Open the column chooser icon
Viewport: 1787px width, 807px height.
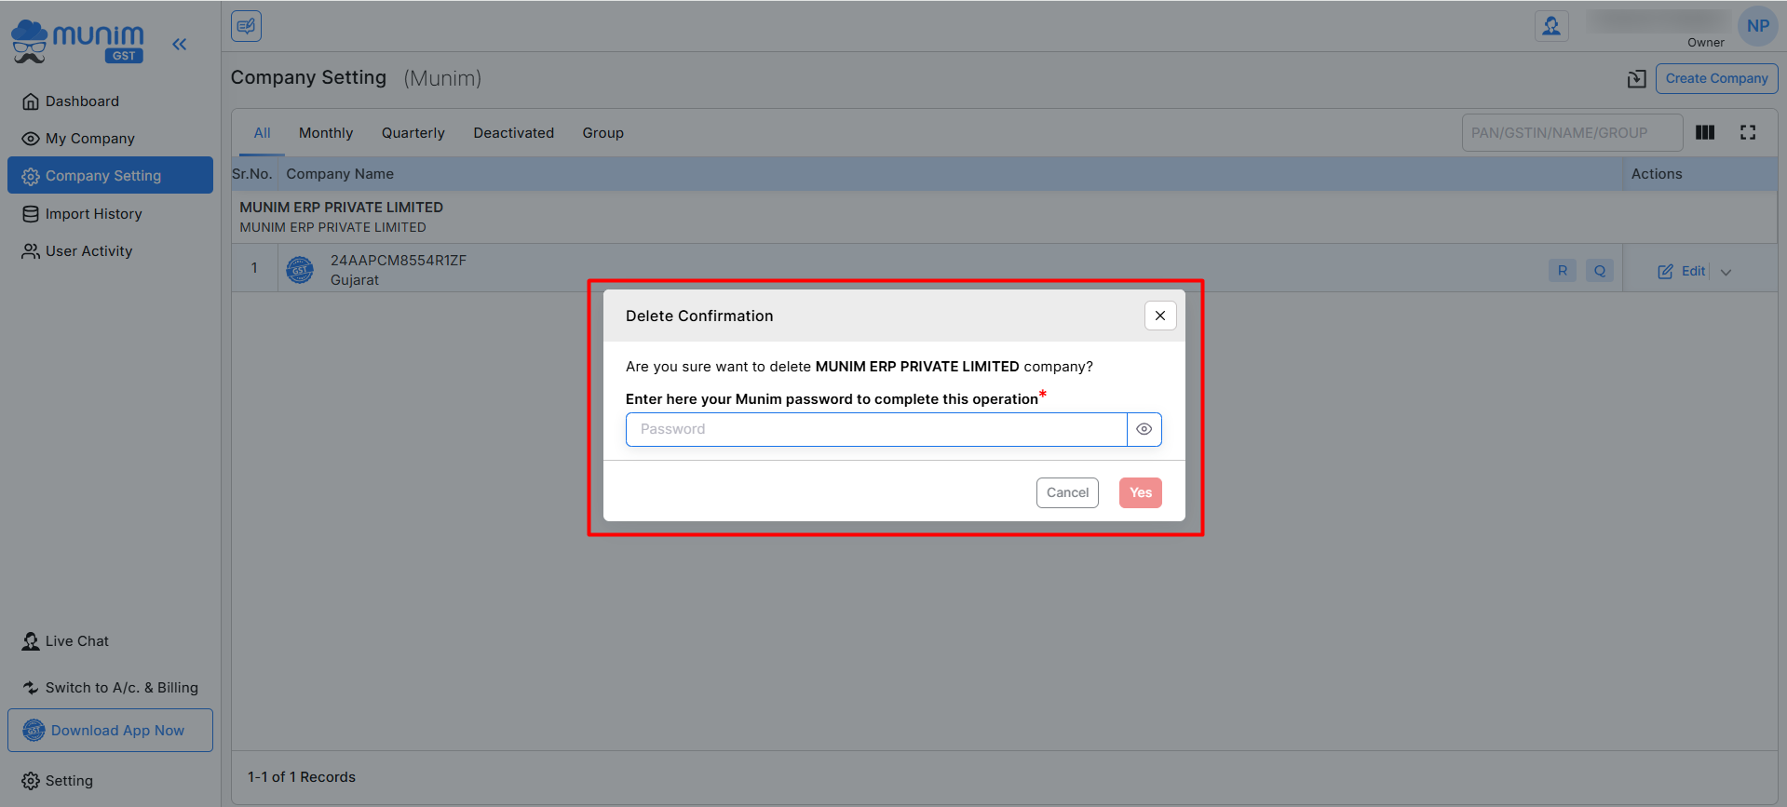1705,133
